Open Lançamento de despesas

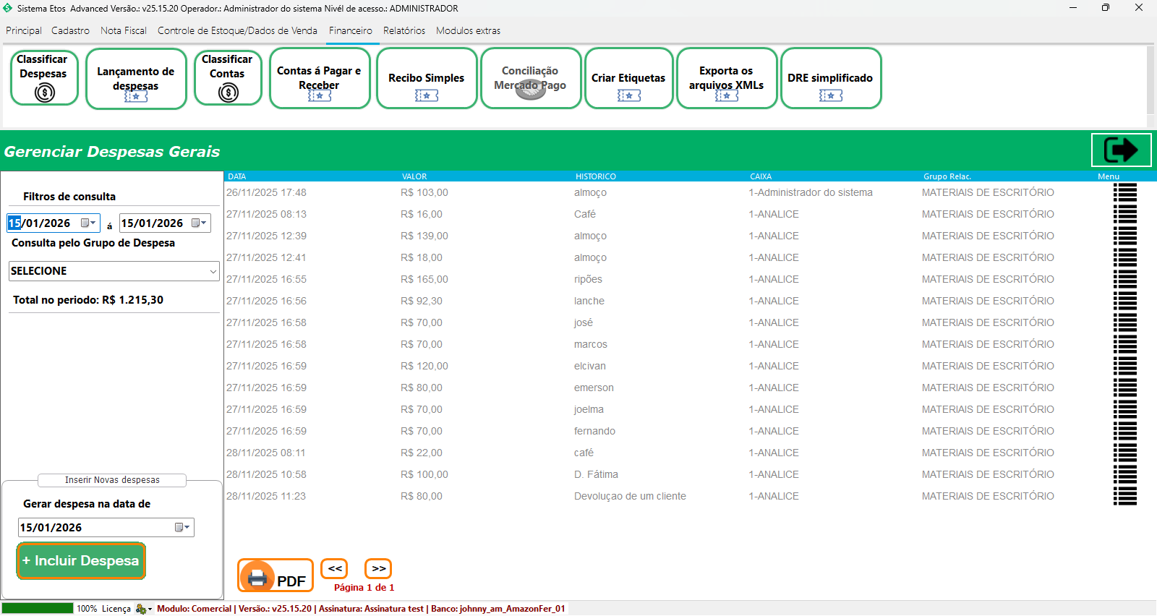(x=136, y=79)
